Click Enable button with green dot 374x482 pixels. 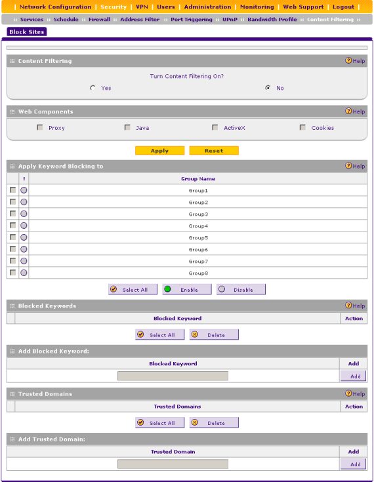pos(187,289)
